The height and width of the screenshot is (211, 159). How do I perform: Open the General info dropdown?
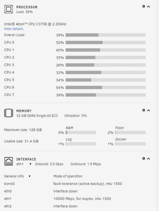[x=17, y=176]
